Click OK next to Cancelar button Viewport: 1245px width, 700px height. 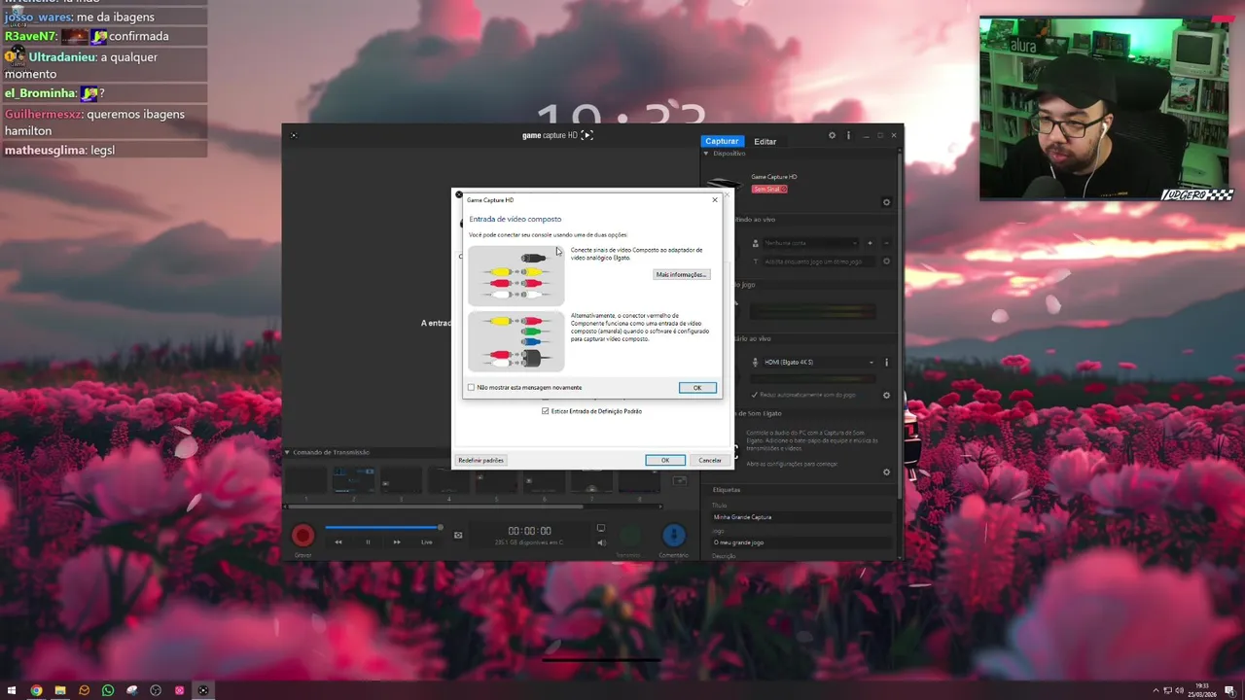click(665, 460)
